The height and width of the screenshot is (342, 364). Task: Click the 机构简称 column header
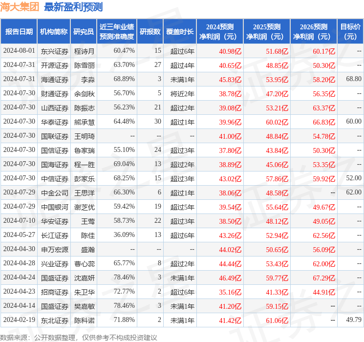pyautogui.click(x=54, y=32)
